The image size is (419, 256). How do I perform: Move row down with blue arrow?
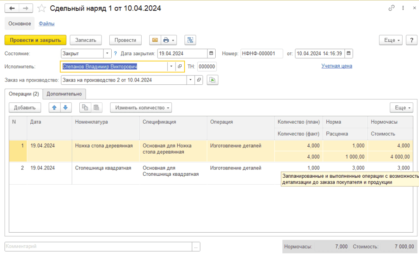click(x=65, y=108)
